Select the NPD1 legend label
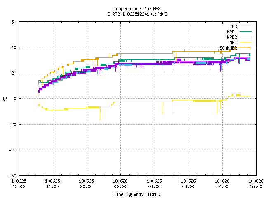The width and height of the screenshot is (264, 198). (x=232, y=32)
